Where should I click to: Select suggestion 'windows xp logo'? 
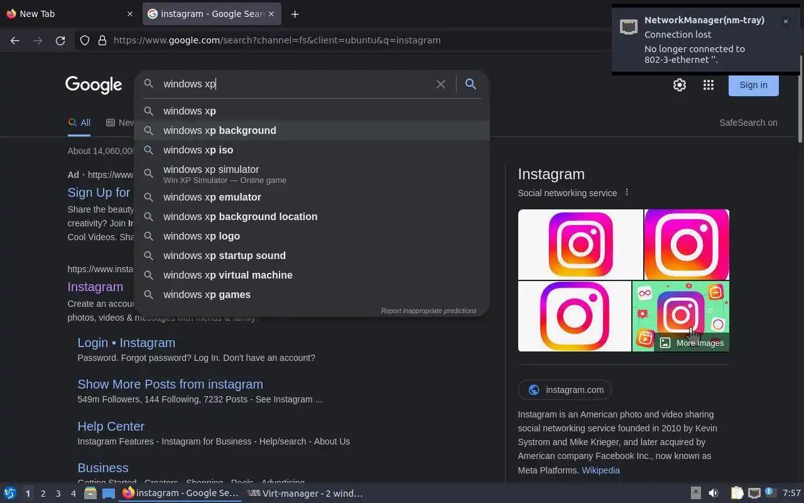pos(312,236)
